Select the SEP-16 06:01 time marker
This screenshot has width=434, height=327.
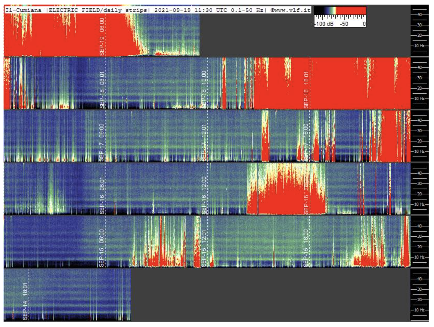click(x=102, y=195)
